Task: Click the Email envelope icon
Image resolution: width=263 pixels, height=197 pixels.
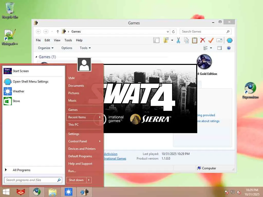Action: [x=219, y=40]
